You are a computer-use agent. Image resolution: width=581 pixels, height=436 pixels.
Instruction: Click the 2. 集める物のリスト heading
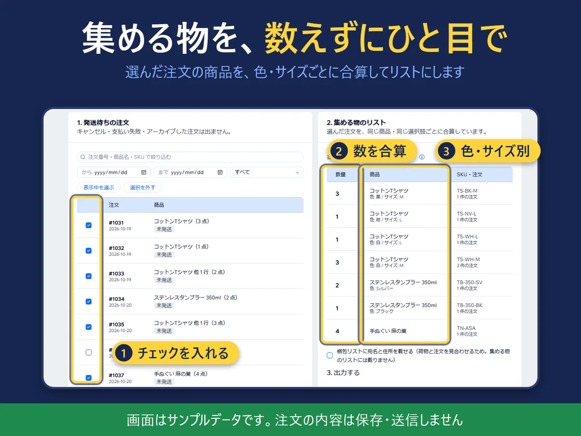pyautogui.click(x=356, y=123)
